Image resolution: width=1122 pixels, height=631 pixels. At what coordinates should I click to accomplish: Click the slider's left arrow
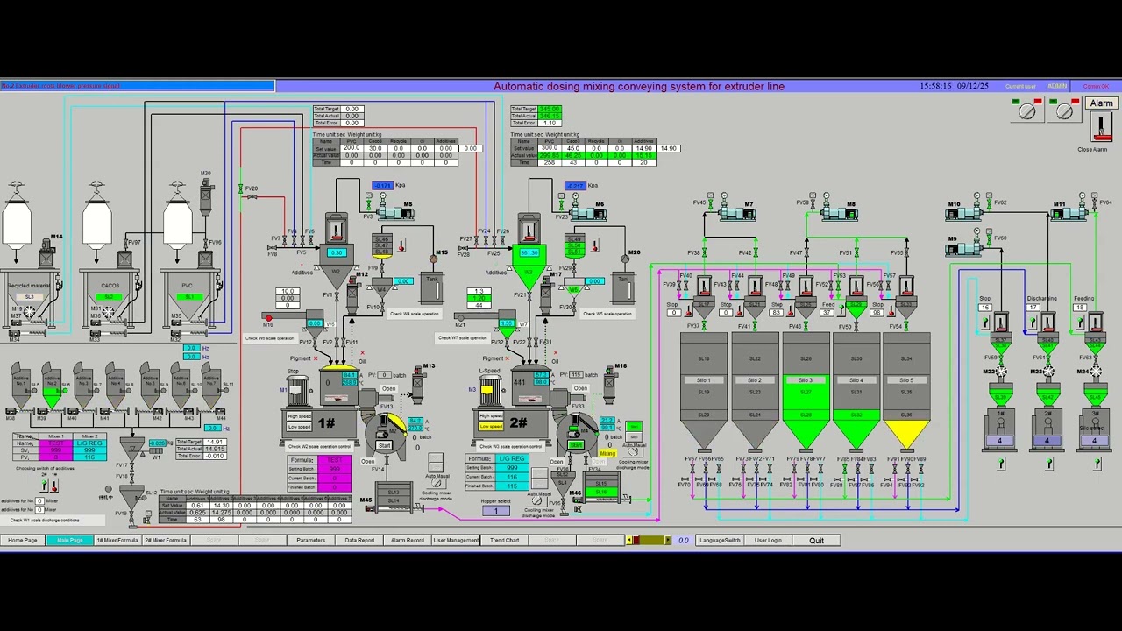(628, 540)
